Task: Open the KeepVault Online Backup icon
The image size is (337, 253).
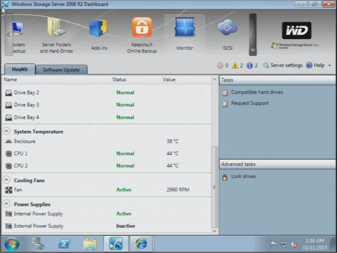Action: [142, 28]
